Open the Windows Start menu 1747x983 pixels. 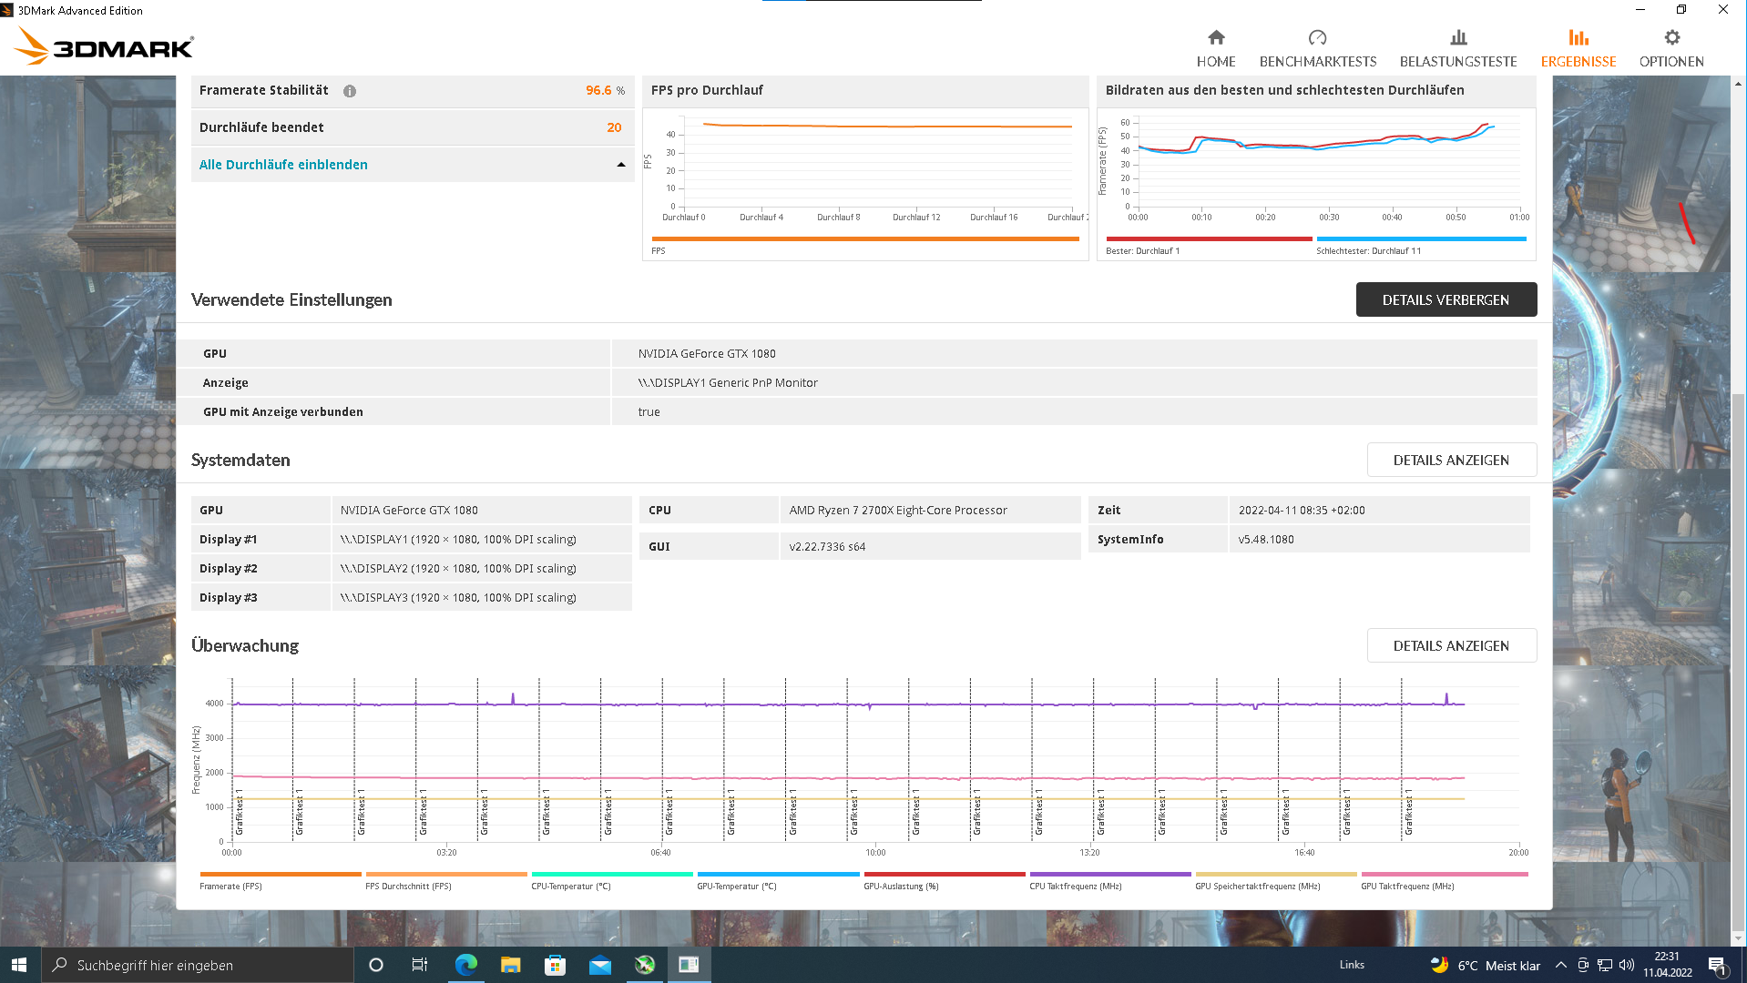[20, 965]
